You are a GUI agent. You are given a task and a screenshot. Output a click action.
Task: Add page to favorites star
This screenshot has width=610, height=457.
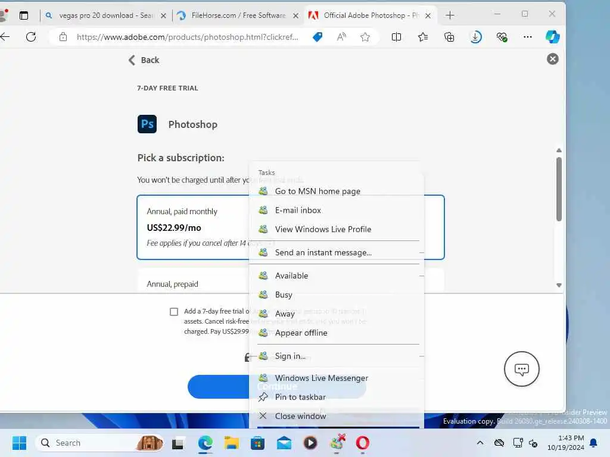[x=365, y=37]
